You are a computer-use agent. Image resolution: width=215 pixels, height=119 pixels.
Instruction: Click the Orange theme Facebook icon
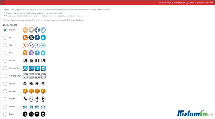(37, 91)
